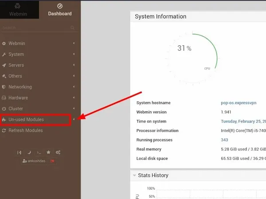266x199 pixels.
Task: Click the Hardware drive icon in sidebar
Action: [4, 98]
